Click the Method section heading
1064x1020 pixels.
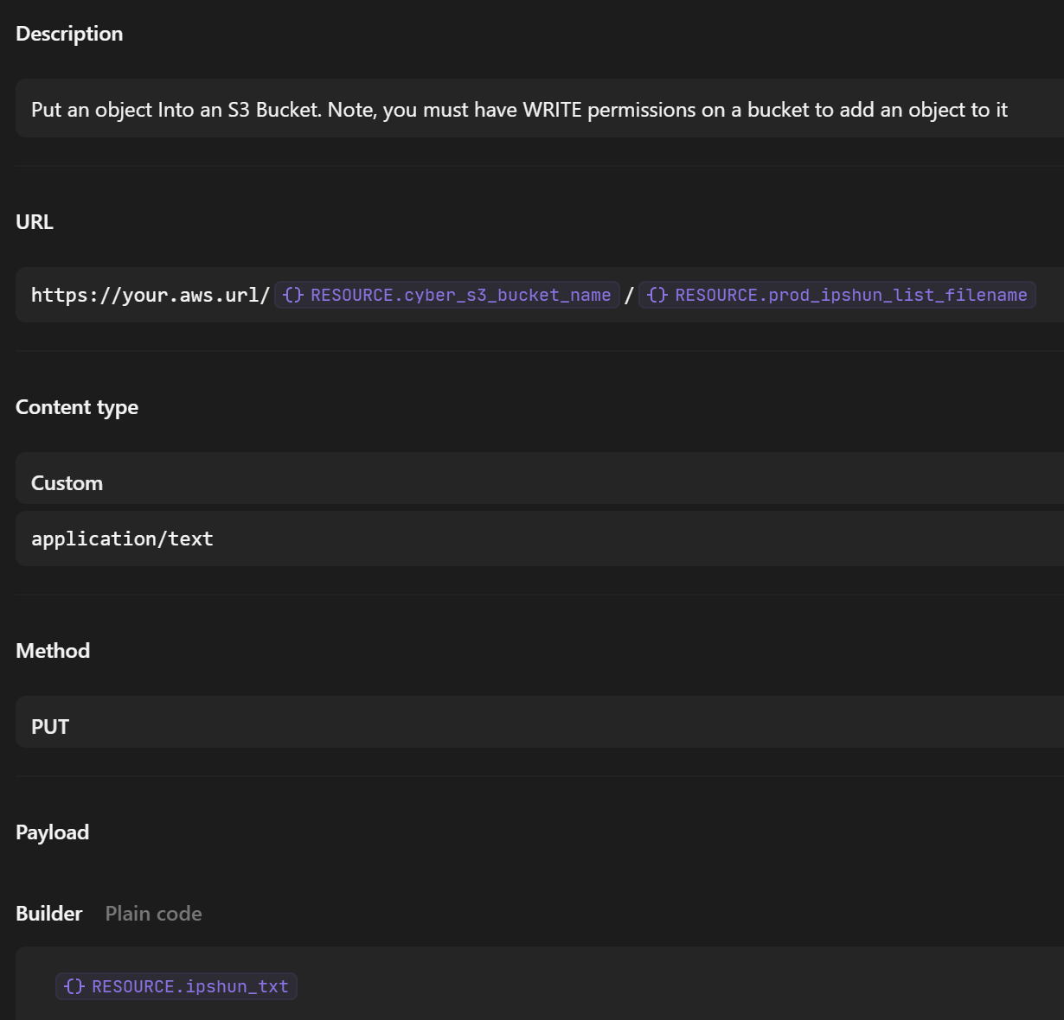pyautogui.click(x=53, y=651)
